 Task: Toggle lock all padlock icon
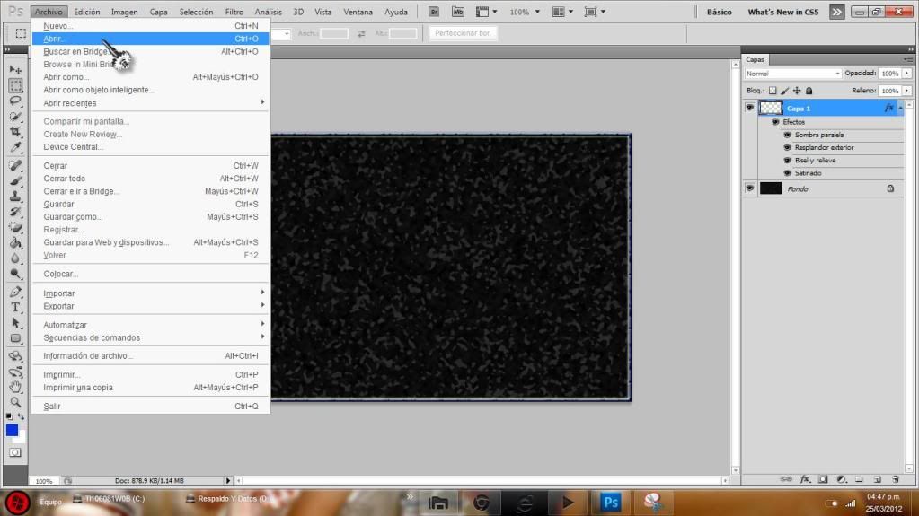(x=809, y=91)
